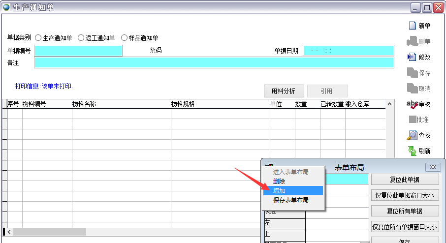Click the 删单 (delete order) icon
The width and height of the screenshot is (446, 243).
(412, 41)
